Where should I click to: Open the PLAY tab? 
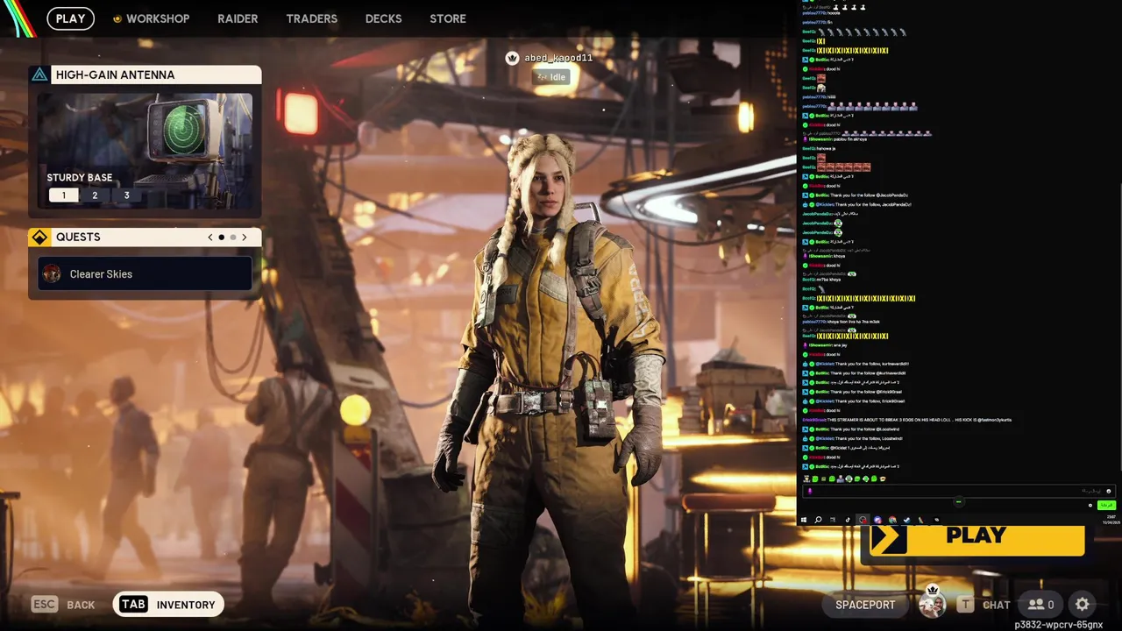tap(70, 18)
